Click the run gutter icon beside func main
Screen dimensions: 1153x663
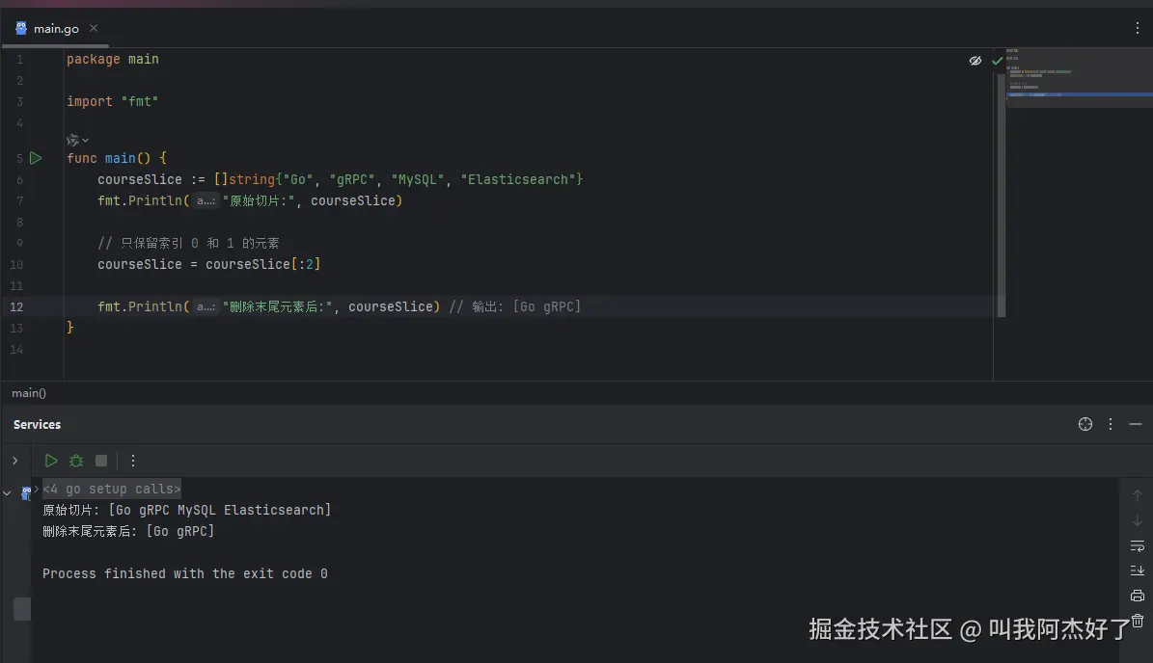[x=36, y=158]
